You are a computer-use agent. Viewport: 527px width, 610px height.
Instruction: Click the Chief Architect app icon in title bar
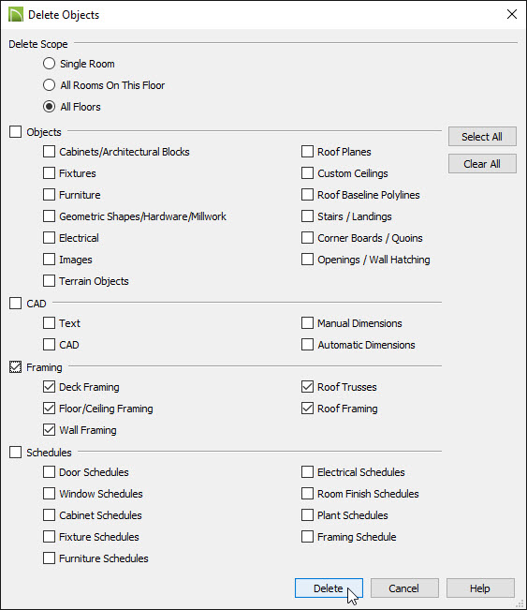tap(16, 15)
